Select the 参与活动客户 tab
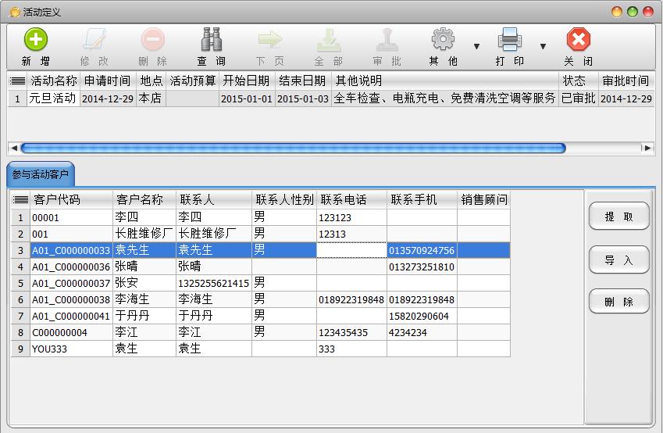The image size is (663, 433). click(41, 174)
